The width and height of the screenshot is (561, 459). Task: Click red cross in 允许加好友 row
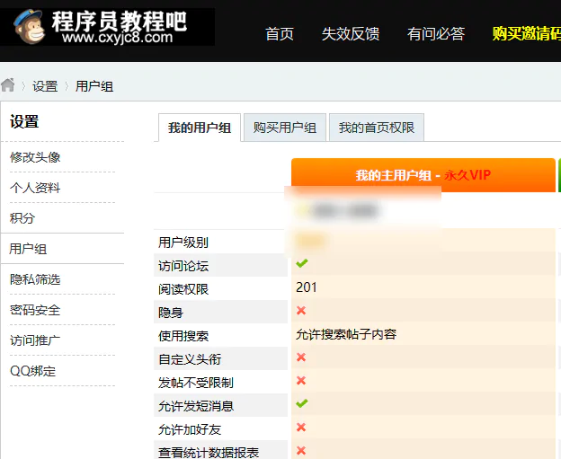pyautogui.click(x=301, y=428)
